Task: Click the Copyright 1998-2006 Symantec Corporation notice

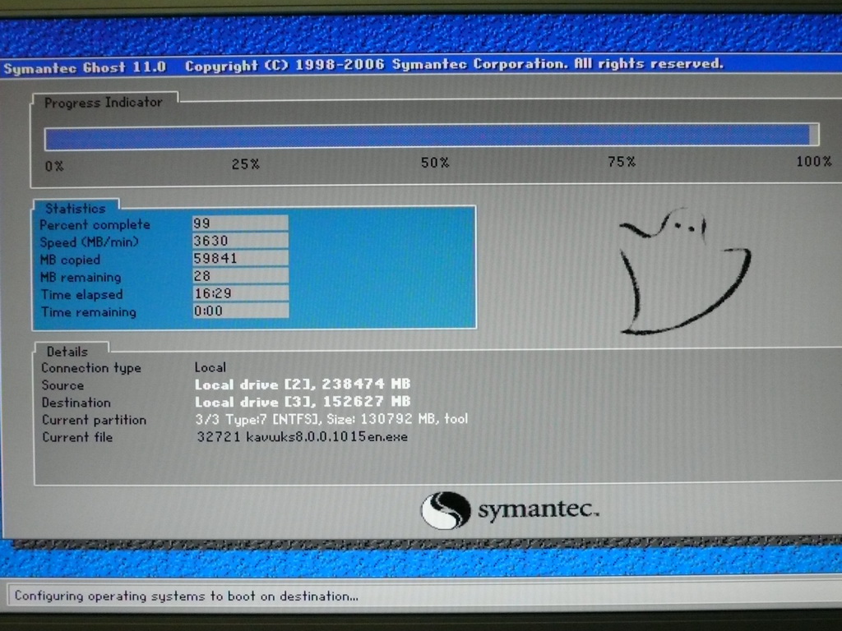Action: pos(454,64)
